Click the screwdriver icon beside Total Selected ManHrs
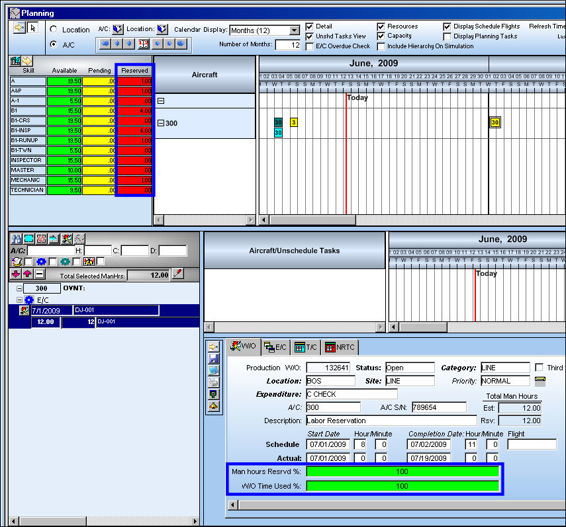Image resolution: width=566 pixels, height=527 pixels. (177, 274)
